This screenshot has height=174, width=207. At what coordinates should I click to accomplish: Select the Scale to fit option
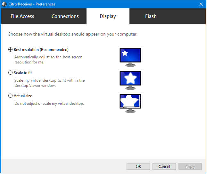(x=10, y=73)
